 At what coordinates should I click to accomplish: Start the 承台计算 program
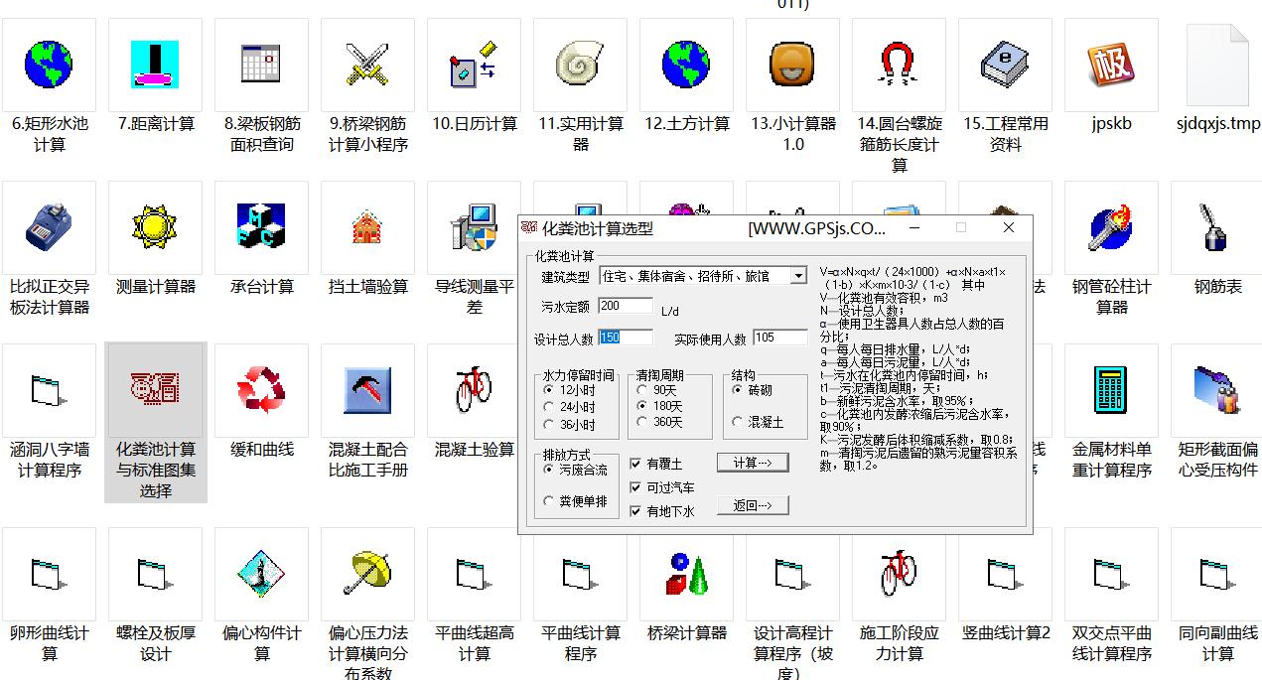(x=261, y=227)
